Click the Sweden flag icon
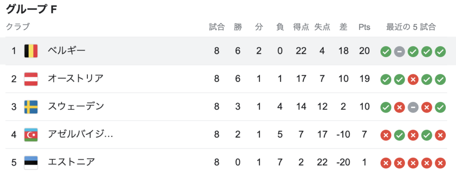The image size is (456, 178). pyautogui.click(x=31, y=107)
